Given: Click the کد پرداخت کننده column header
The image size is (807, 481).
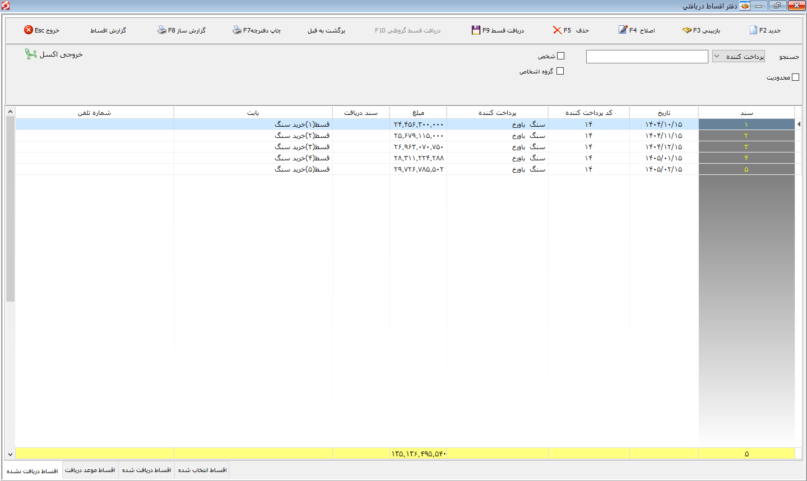Looking at the screenshot, I should (589, 113).
